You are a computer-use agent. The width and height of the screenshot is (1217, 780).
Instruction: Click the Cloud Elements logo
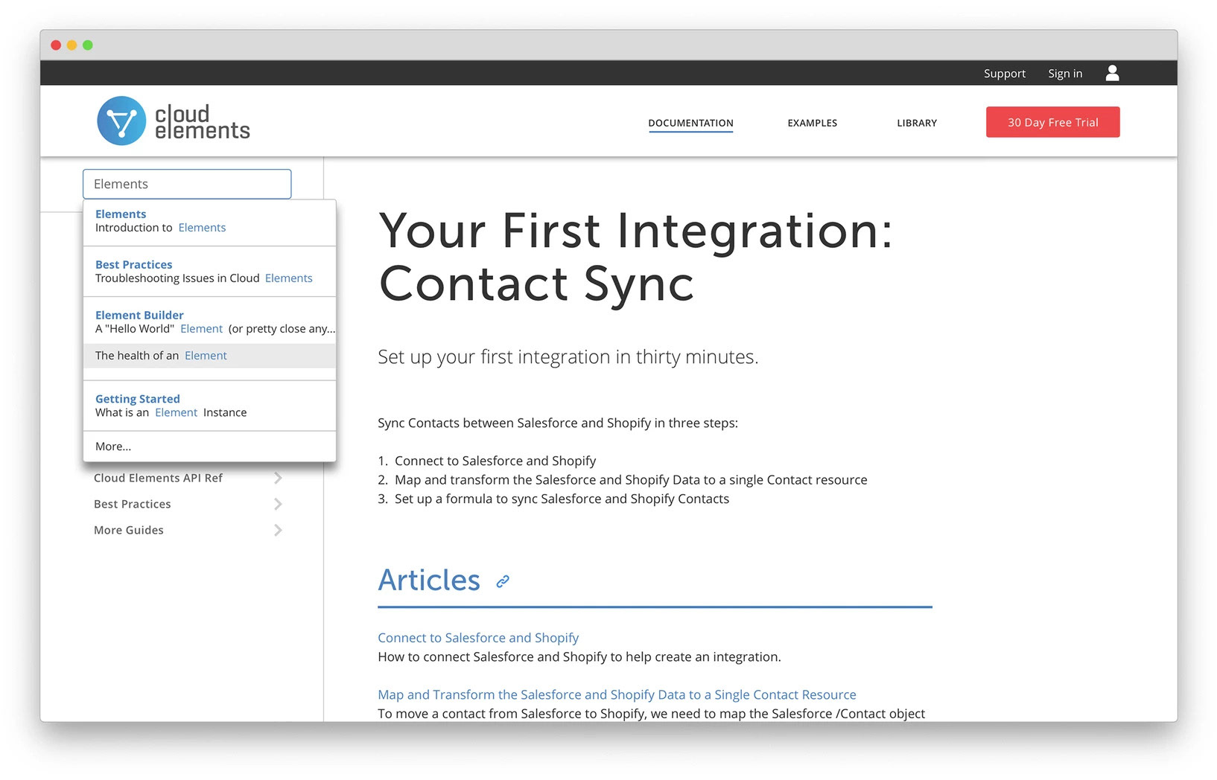(174, 121)
